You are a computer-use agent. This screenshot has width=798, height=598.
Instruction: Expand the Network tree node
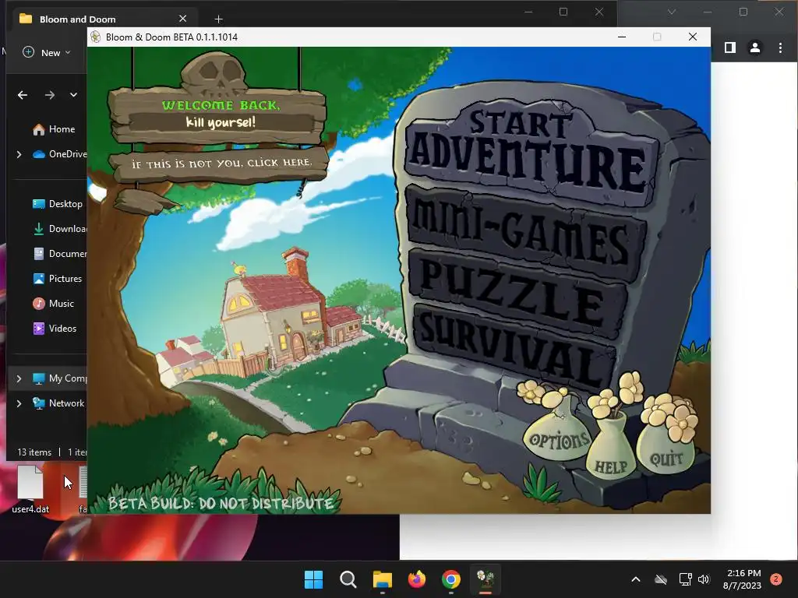point(19,403)
